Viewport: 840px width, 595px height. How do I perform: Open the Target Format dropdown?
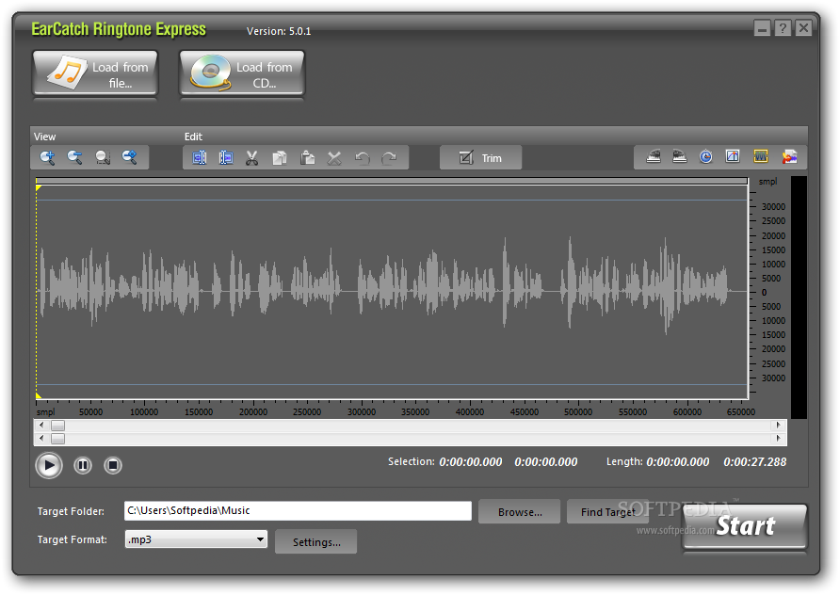196,539
